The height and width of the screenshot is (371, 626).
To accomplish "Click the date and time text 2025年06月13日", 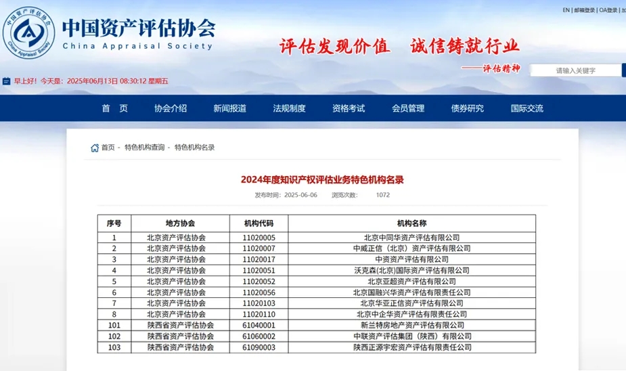I will (x=92, y=81).
